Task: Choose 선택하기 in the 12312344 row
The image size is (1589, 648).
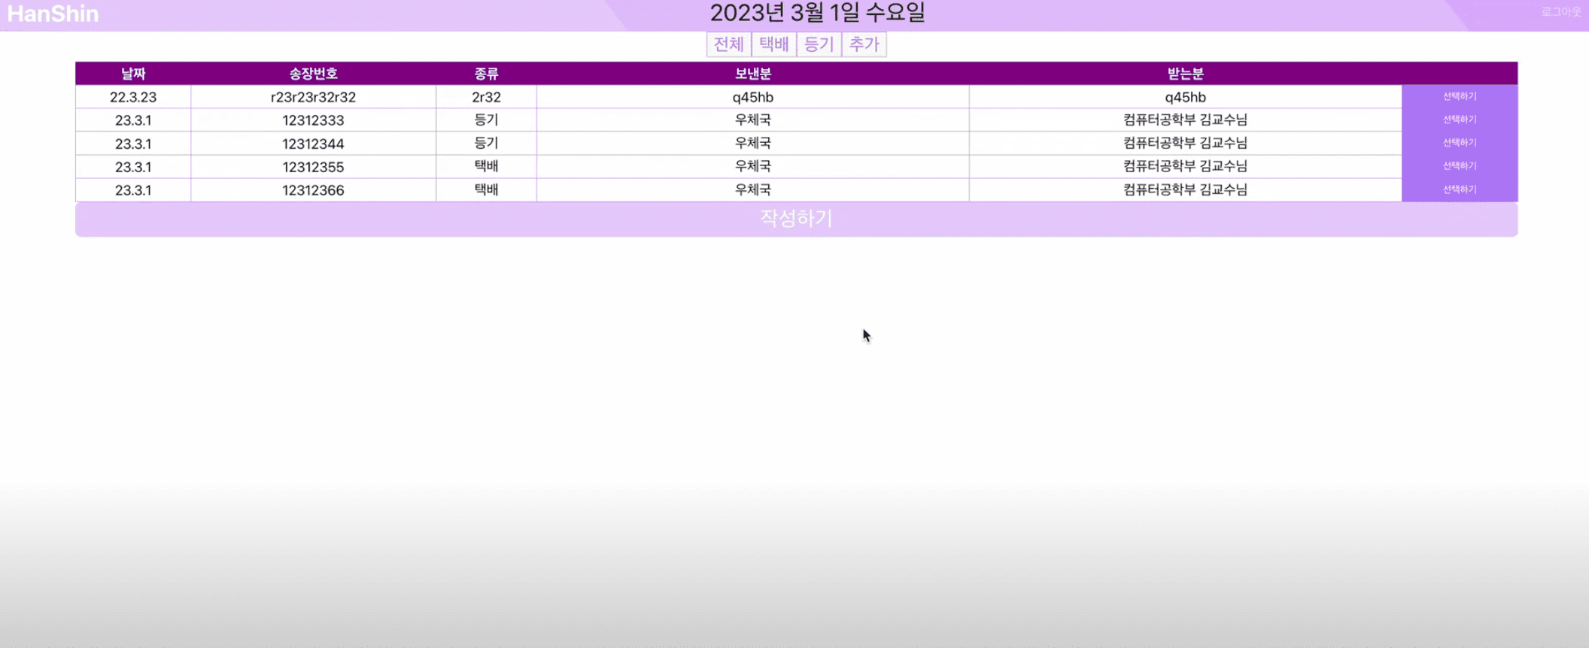Action: point(1459,143)
